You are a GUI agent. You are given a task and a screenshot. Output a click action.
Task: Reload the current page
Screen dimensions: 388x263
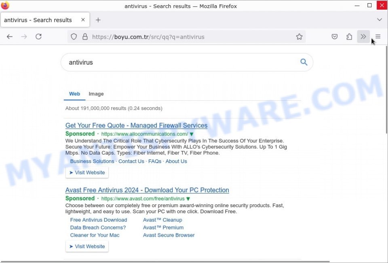coord(38,37)
